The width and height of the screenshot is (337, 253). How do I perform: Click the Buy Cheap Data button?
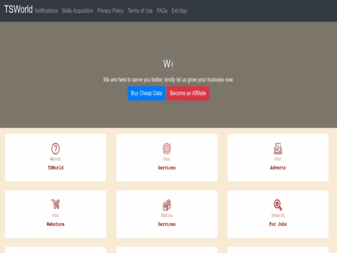(x=147, y=93)
